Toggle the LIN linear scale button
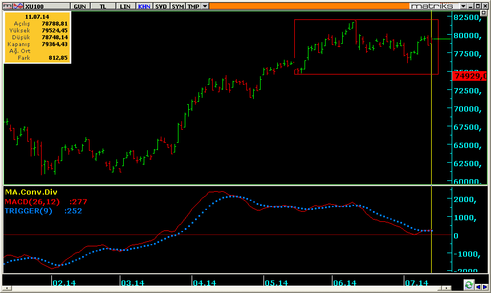Image resolution: width=491 pixels, height=293 pixels. point(124,6)
